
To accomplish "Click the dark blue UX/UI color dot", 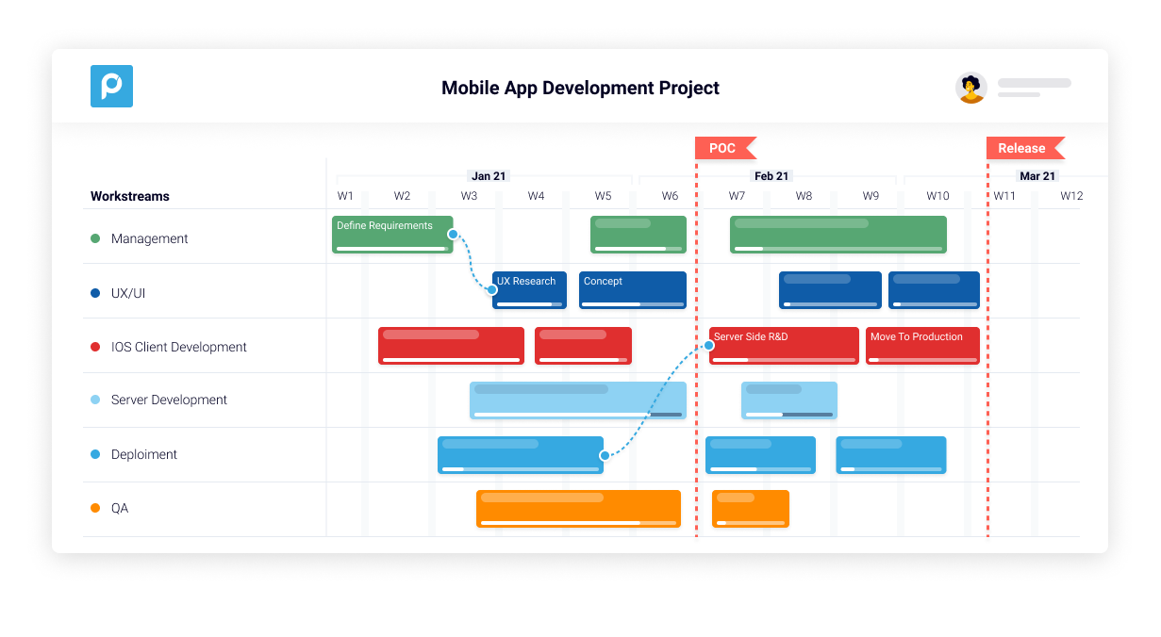I will pos(95,293).
